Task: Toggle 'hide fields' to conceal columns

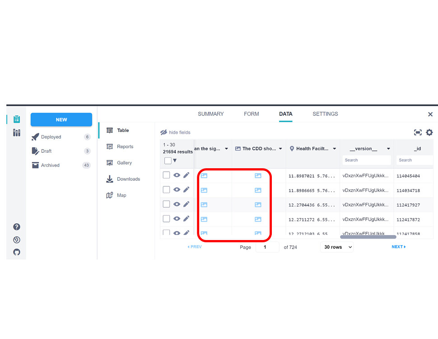Action: pyautogui.click(x=175, y=132)
